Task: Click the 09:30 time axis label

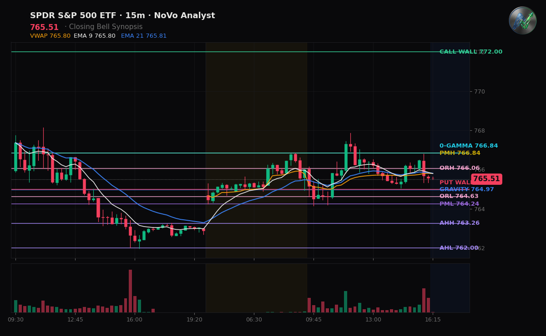Action: point(15,320)
